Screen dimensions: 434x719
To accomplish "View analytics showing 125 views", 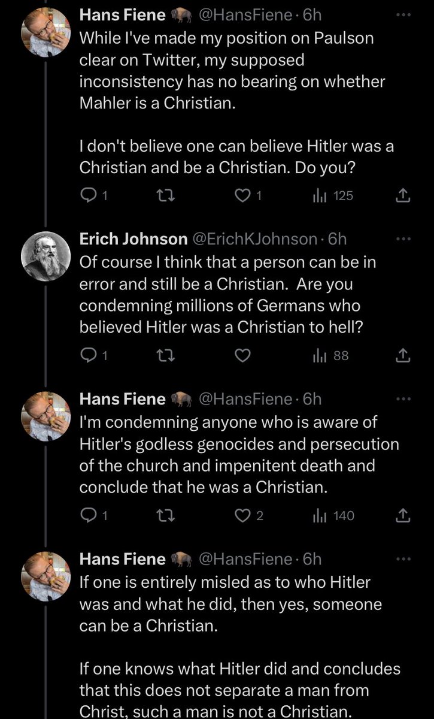I will coord(318,195).
